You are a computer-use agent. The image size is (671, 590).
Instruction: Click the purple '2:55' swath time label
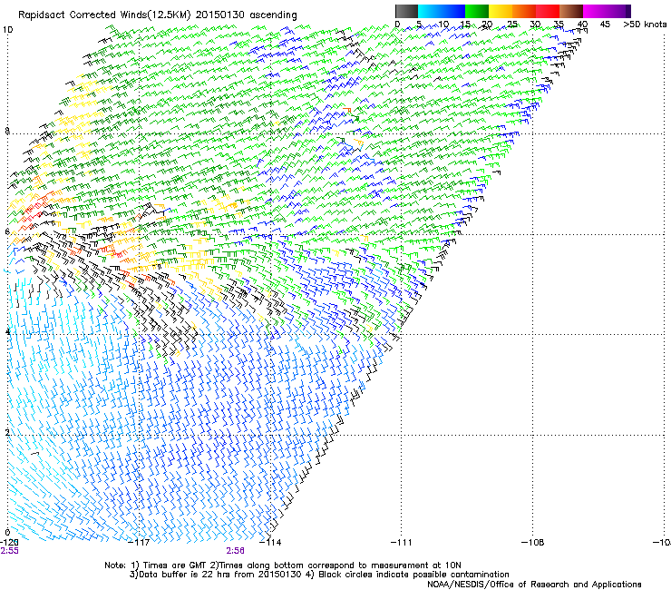click(x=9, y=551)
